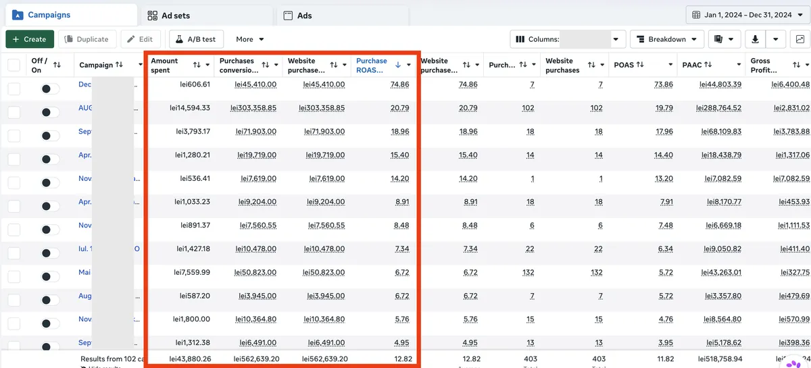811x368 pixels.
Task: Open the charts view icon
Action: tap(800, 39)
